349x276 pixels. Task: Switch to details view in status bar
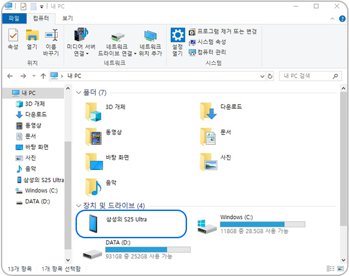tap(330, 269)
